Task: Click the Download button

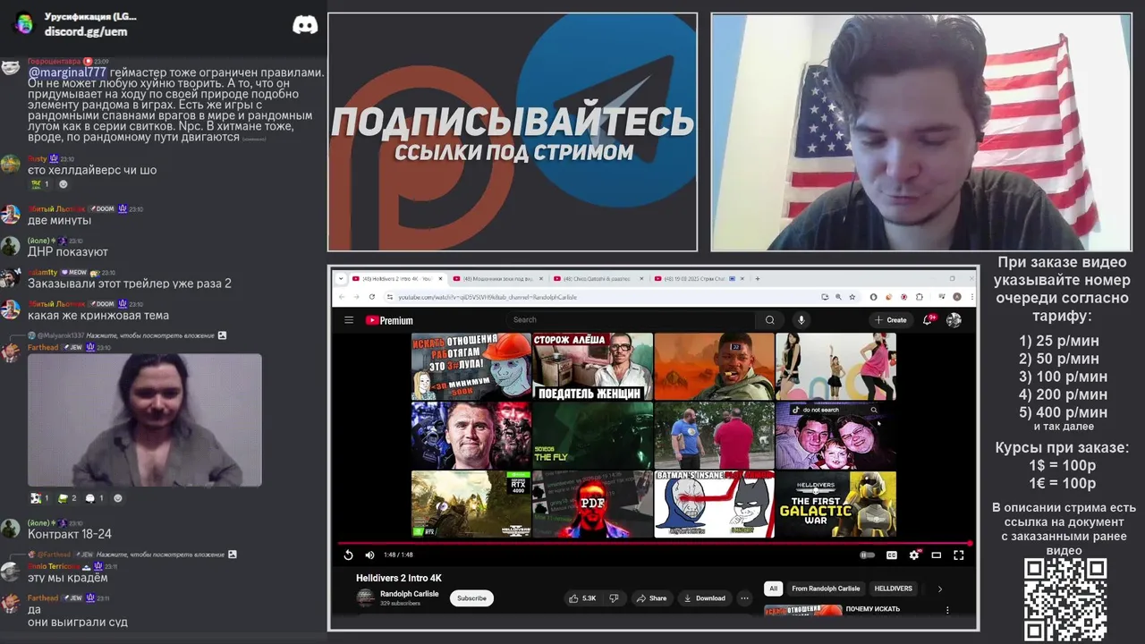Action: [x=704, y=597]
